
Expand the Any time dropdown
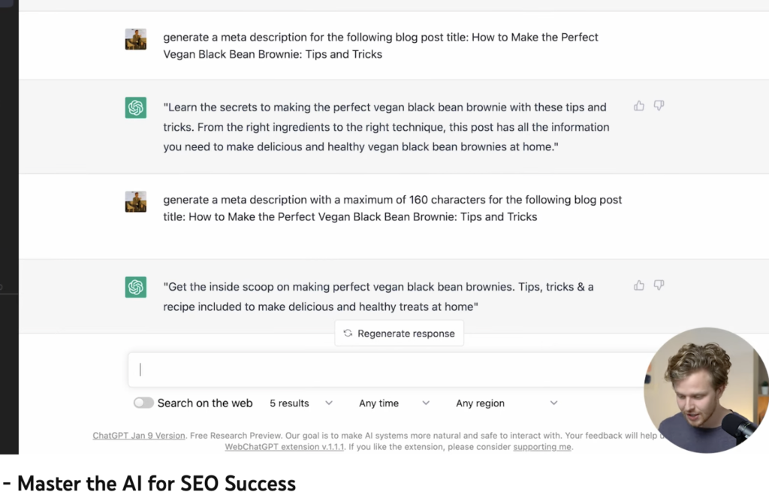click(394, 403)
